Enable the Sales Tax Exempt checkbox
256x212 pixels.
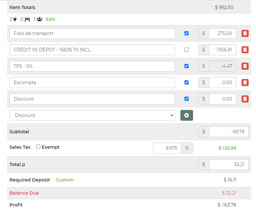(38, 147)
